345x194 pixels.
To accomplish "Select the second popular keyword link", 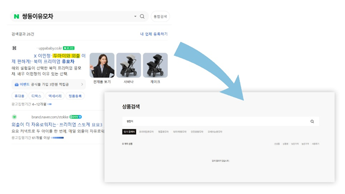I will [163, 132].
